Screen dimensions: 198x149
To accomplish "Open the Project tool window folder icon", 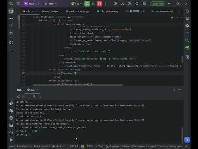I will pos(11,11).
